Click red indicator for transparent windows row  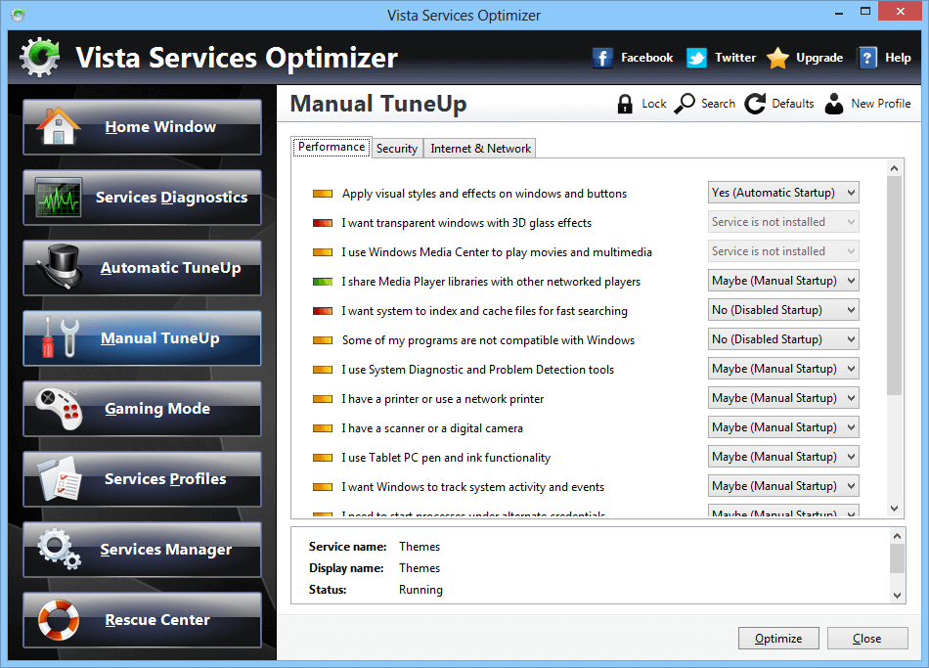[323, 223]
